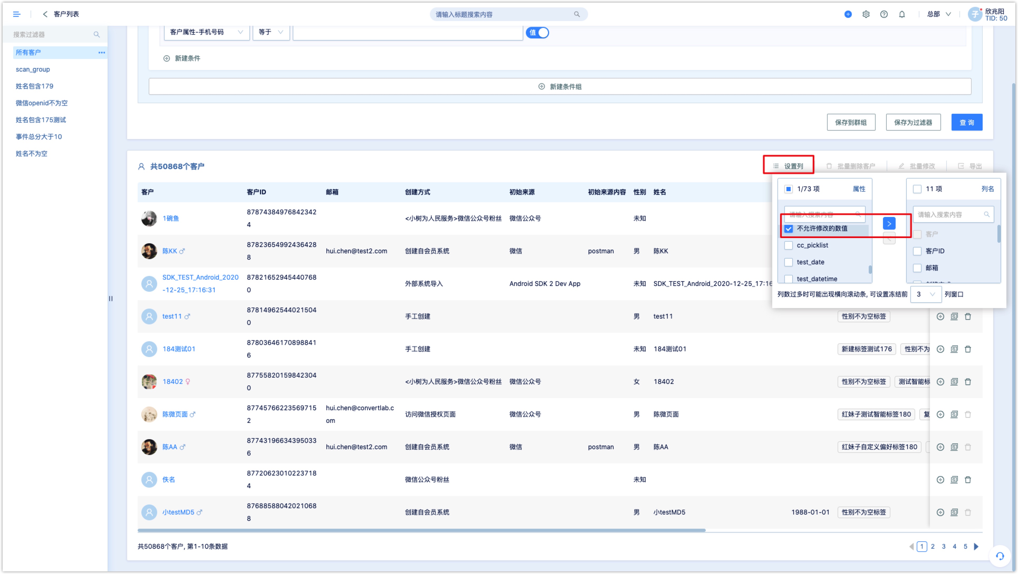
Task: Click the search icon in 搜索过滤器 box
Action: (97, 34)
